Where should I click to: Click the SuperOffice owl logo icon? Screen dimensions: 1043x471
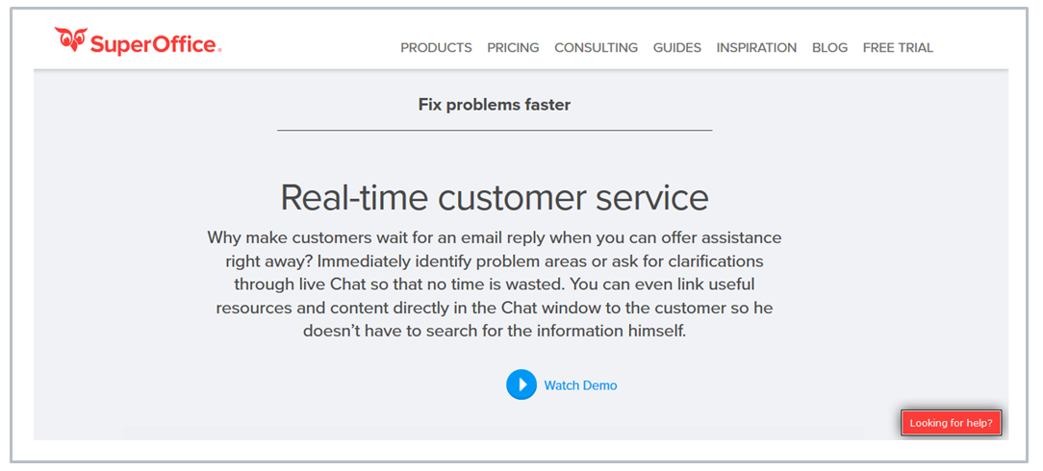pos(70,39)
